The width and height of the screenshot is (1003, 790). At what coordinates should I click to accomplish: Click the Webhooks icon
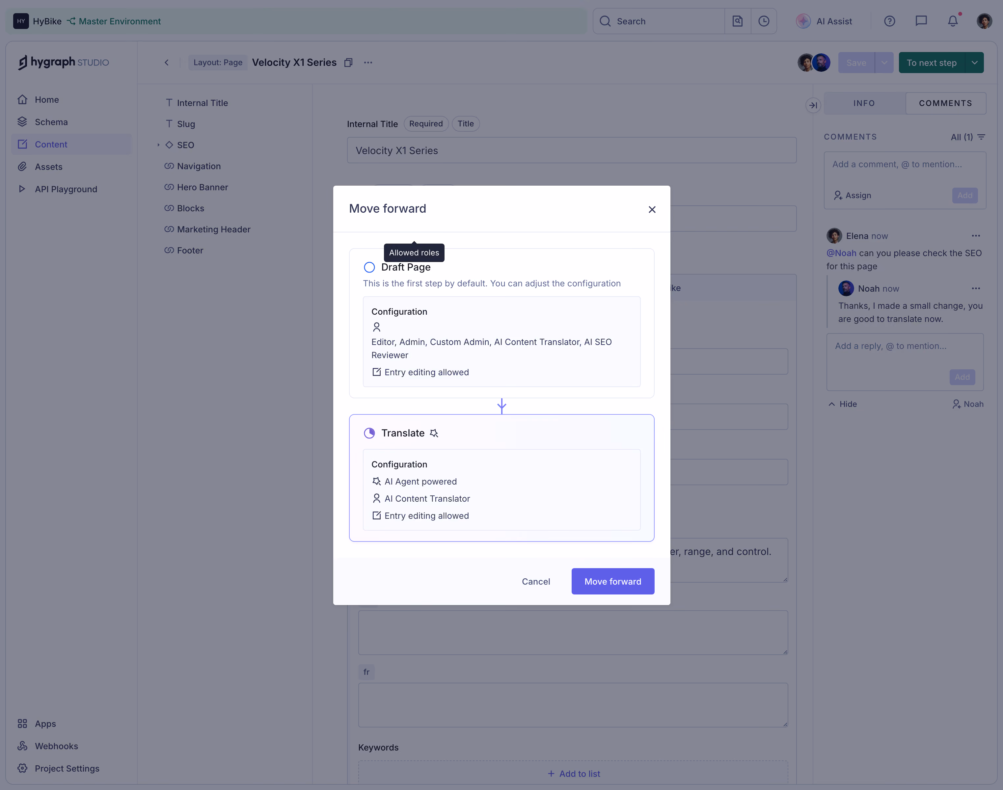(x=22, y=746)
